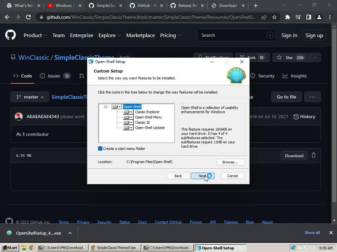337x252 pixels.
Task: Expand the Pricing menu
Action: pyautogui.click(x=171, y=35)
